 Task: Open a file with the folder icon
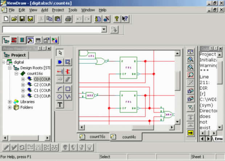[x=14, y=19]
